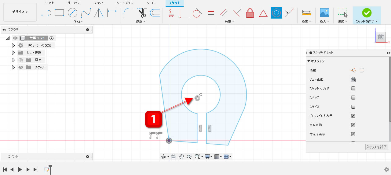Hide the スケッチ folder via eye icon

coord(21,67)
